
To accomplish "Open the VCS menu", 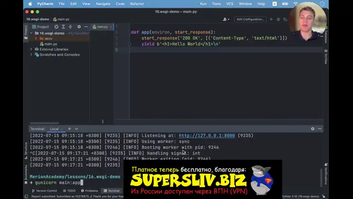I will coord(229,4).
